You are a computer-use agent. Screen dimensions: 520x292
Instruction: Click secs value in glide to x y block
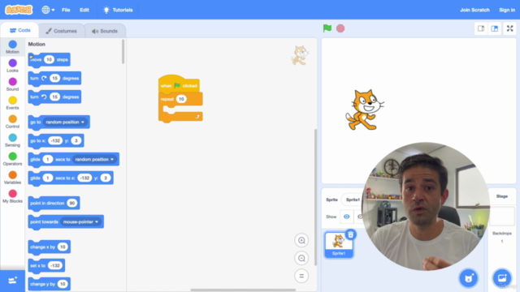(47, 178)
